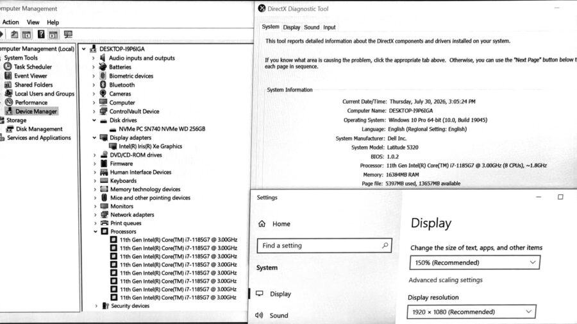Select Local Users and Groups
The height and width of the screenshot is (324, 577).
point(44,94)
